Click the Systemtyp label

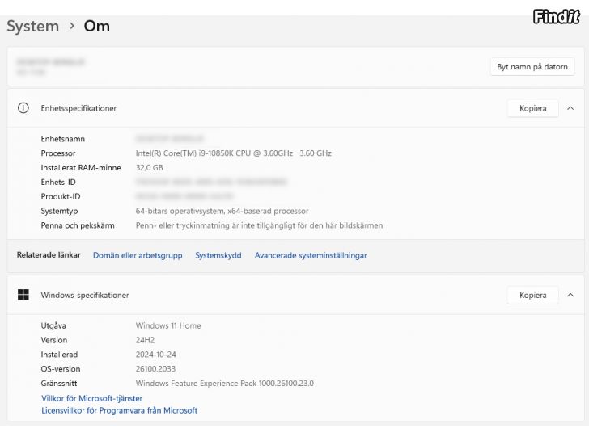59,211
